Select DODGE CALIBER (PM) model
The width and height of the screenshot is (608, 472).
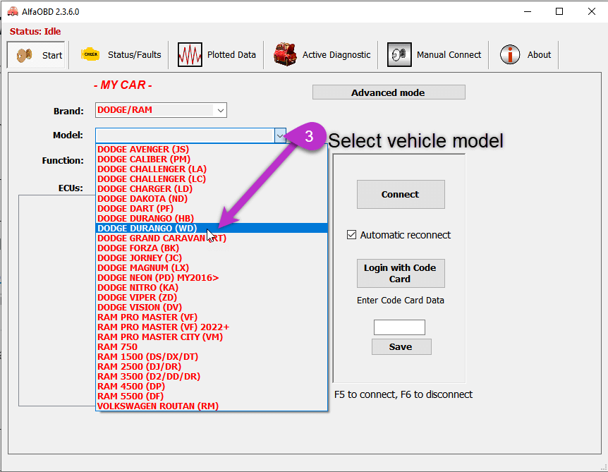(x=212, y=159)
